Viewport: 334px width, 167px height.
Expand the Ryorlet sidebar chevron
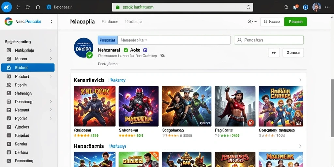click(51, 118)
